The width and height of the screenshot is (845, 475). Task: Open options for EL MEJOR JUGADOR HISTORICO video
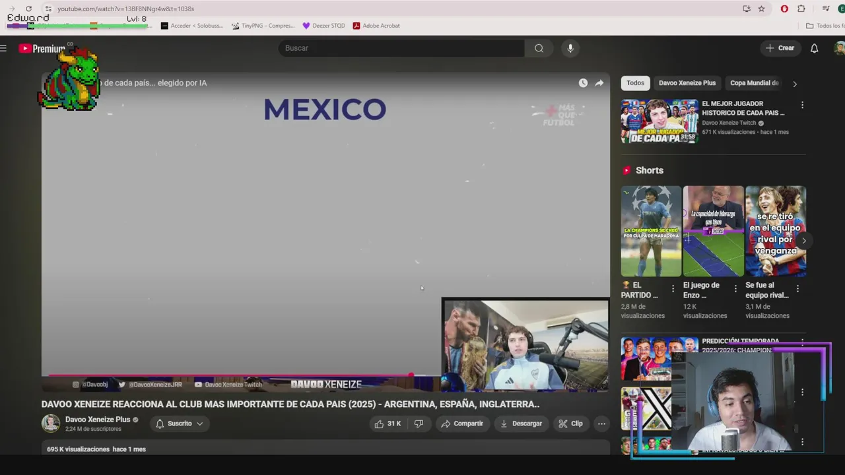802,106
